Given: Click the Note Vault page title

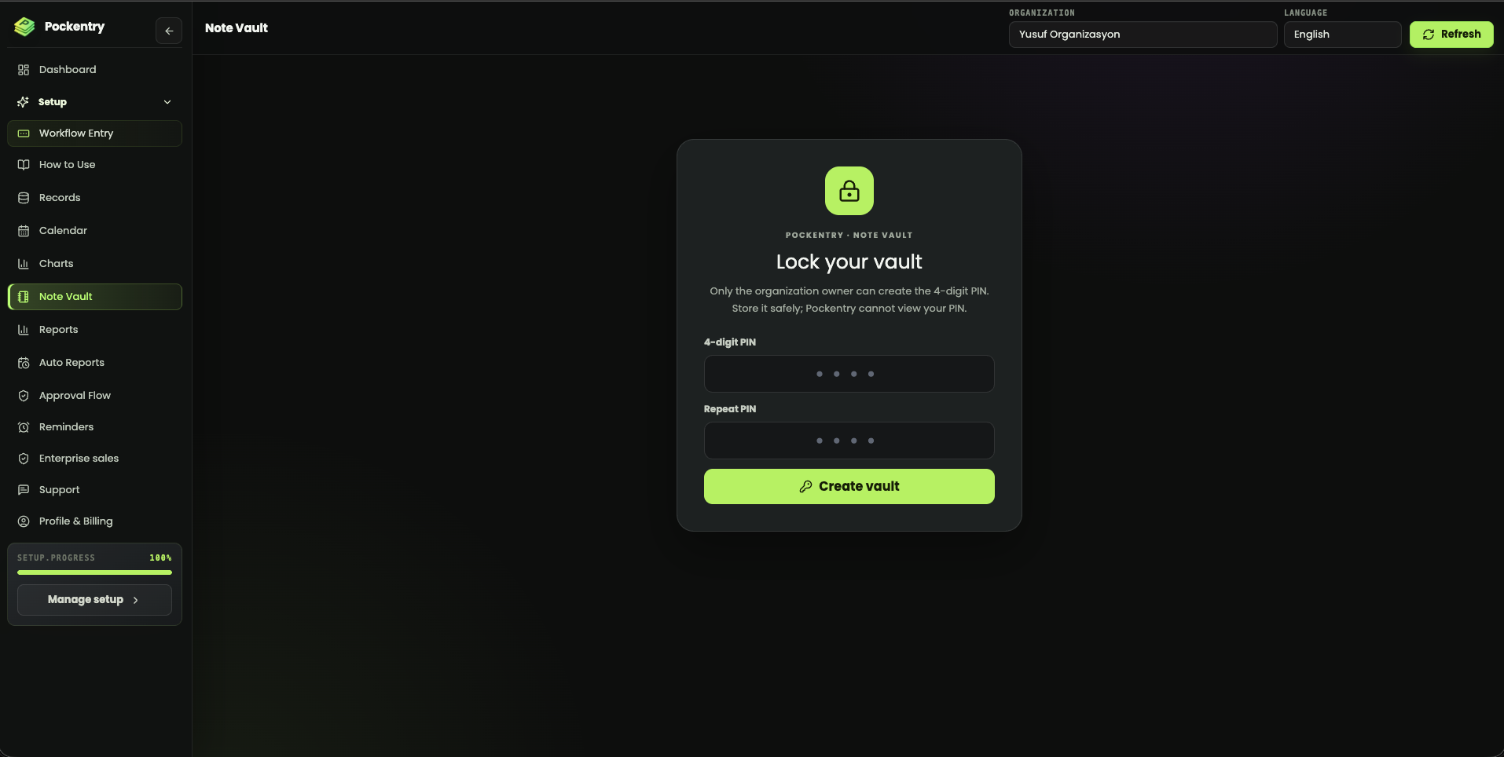Looking at the screenshot, I should [237, 28].
